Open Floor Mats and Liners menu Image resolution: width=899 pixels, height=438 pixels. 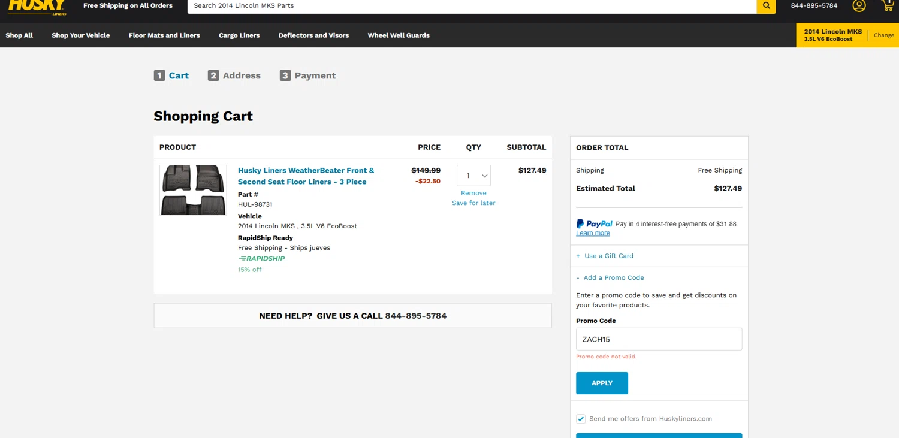point(164,35)
